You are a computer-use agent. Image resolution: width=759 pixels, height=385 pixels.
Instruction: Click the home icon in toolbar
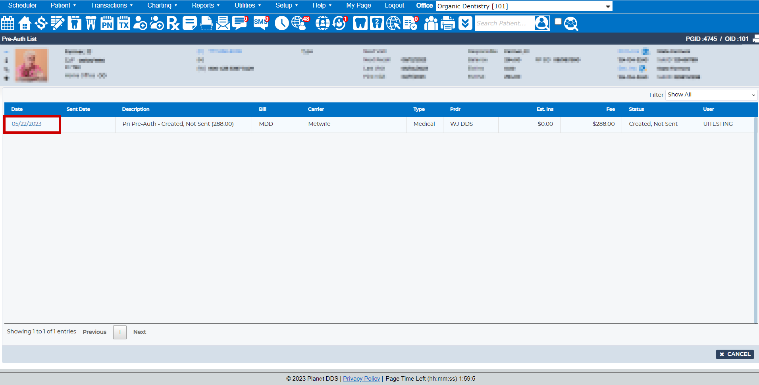tap(25, 23)
